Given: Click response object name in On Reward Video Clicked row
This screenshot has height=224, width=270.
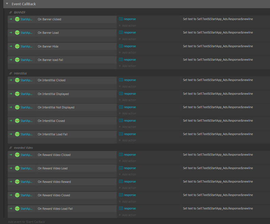Looking at the screenshot, I should pyautogui.click(x=130, y=154).
